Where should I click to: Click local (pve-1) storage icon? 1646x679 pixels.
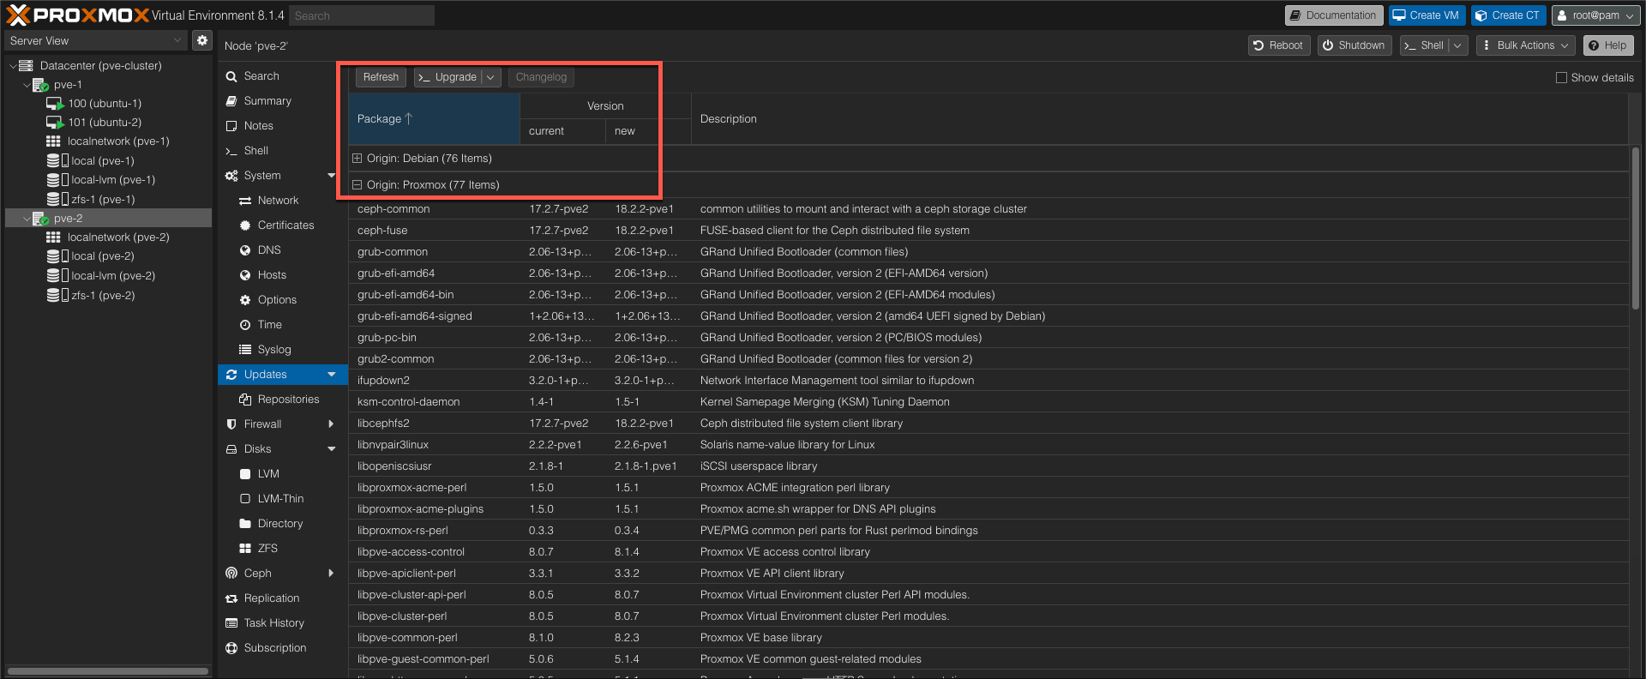(x=57, y=160)
